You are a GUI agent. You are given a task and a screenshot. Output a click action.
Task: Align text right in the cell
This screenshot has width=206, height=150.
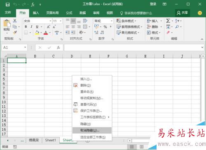point(79,27)
